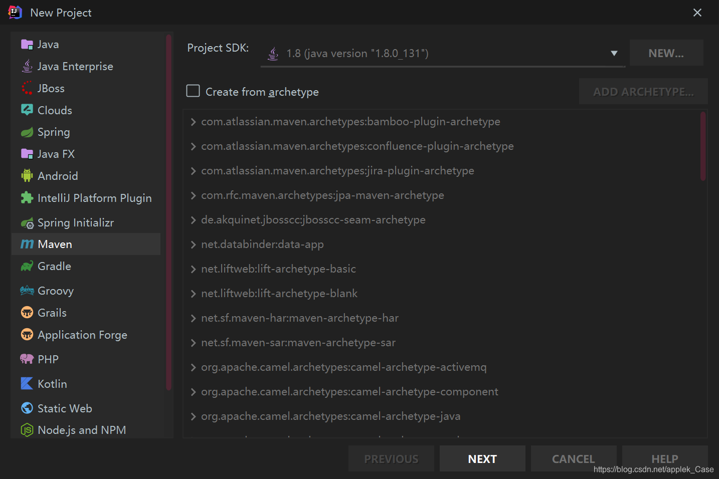This screenshot has height=479, width=719.
Task: Select Android project type label
Action: [x=58, y=176]
